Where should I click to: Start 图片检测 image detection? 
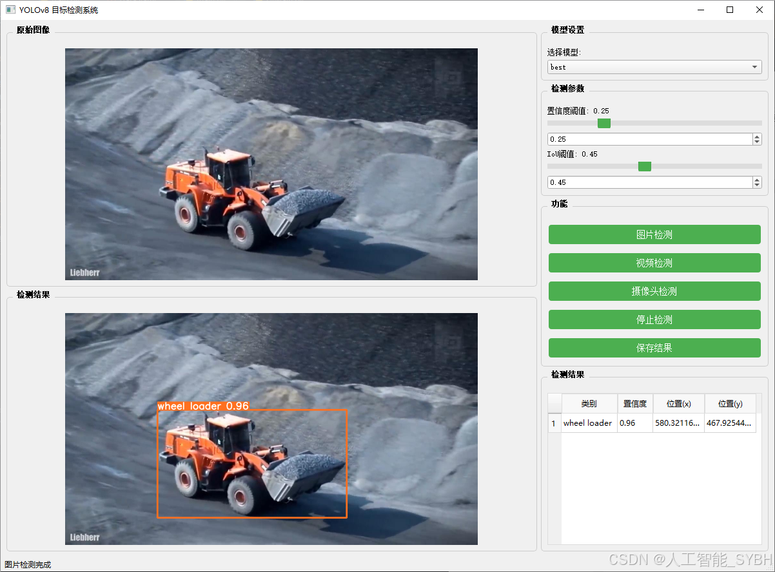click(x=654, y=234)
